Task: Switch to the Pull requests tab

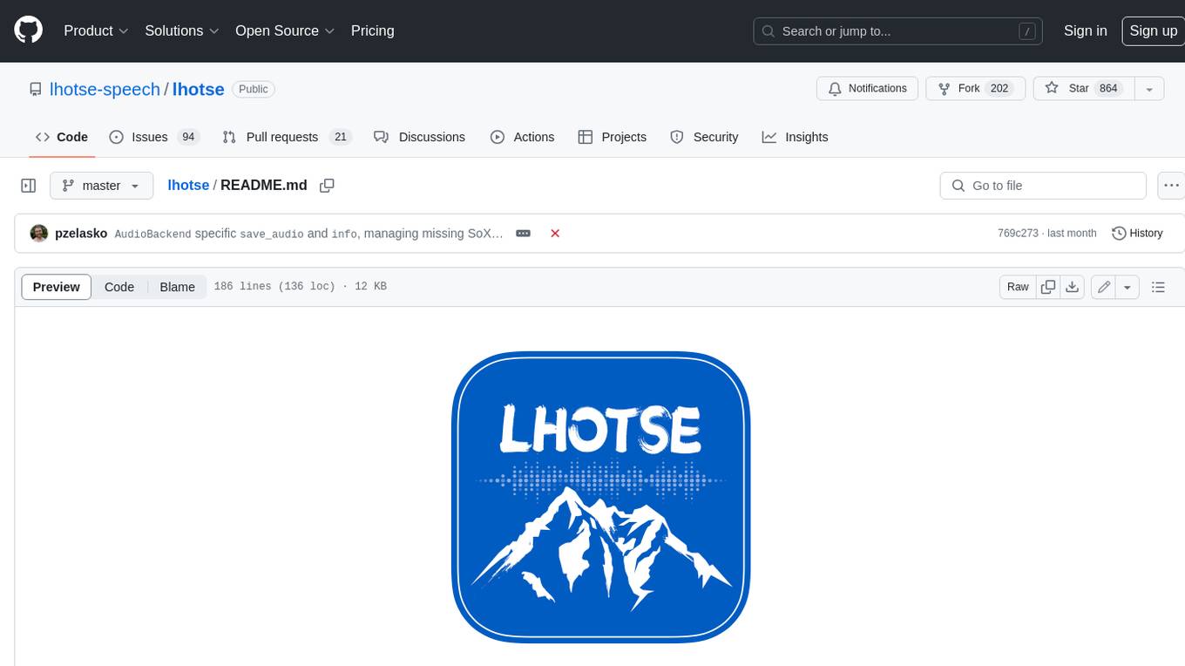Action: tap(286, 137)
